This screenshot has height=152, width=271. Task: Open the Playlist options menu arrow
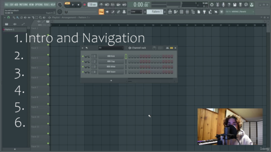(5, 17)
